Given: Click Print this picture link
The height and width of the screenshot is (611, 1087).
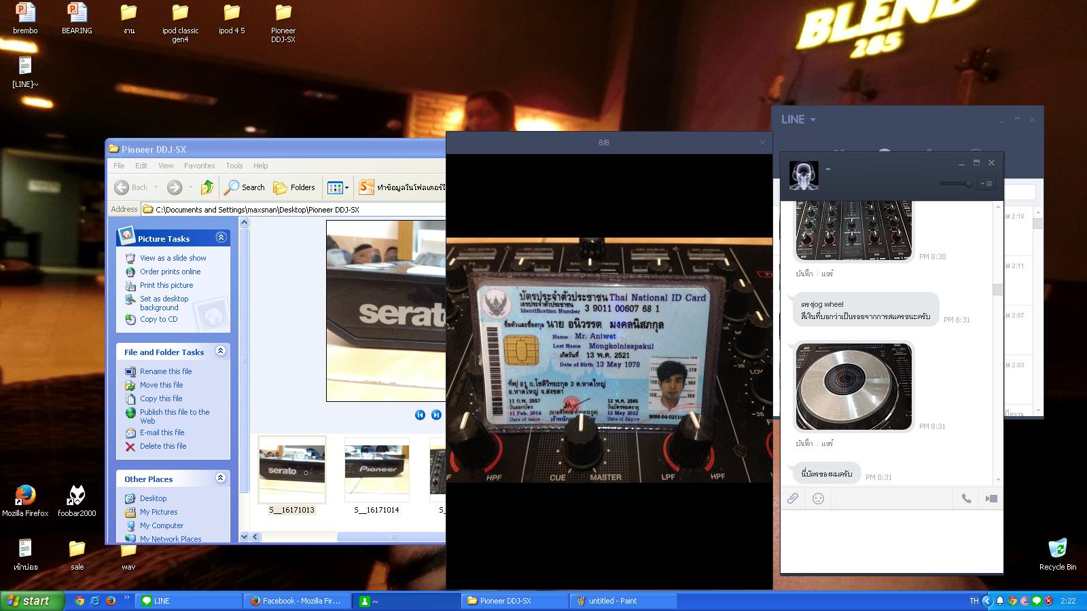Looking at the screenshot, I should click(x=166, y=285).
